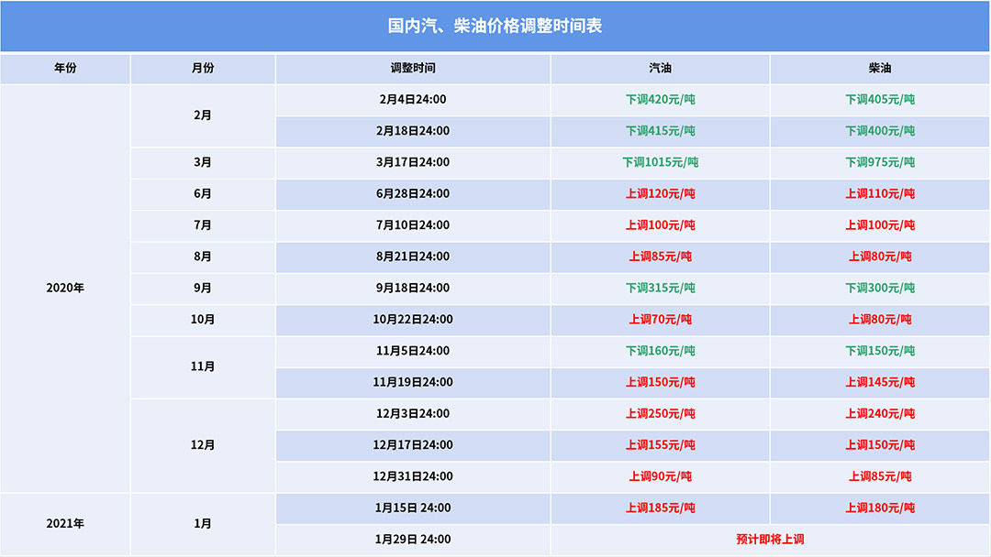991x557 pixels.
Task: Click diesel value 下调975元/吨
Action: (x=880, y=162)
